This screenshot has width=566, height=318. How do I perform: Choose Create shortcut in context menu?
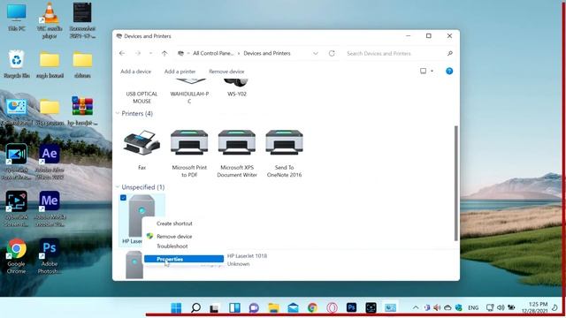click(174, 223)
